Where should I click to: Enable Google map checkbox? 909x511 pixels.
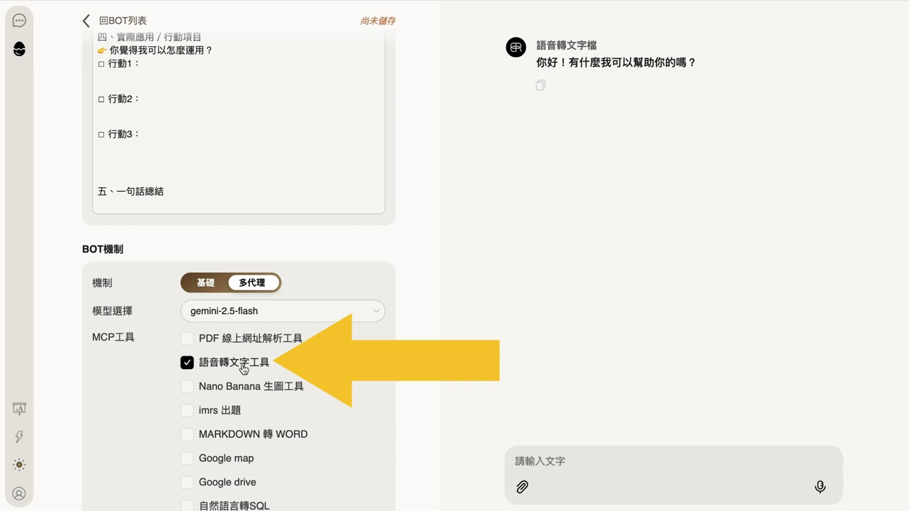pyautogui.click(x=187, y=458)
